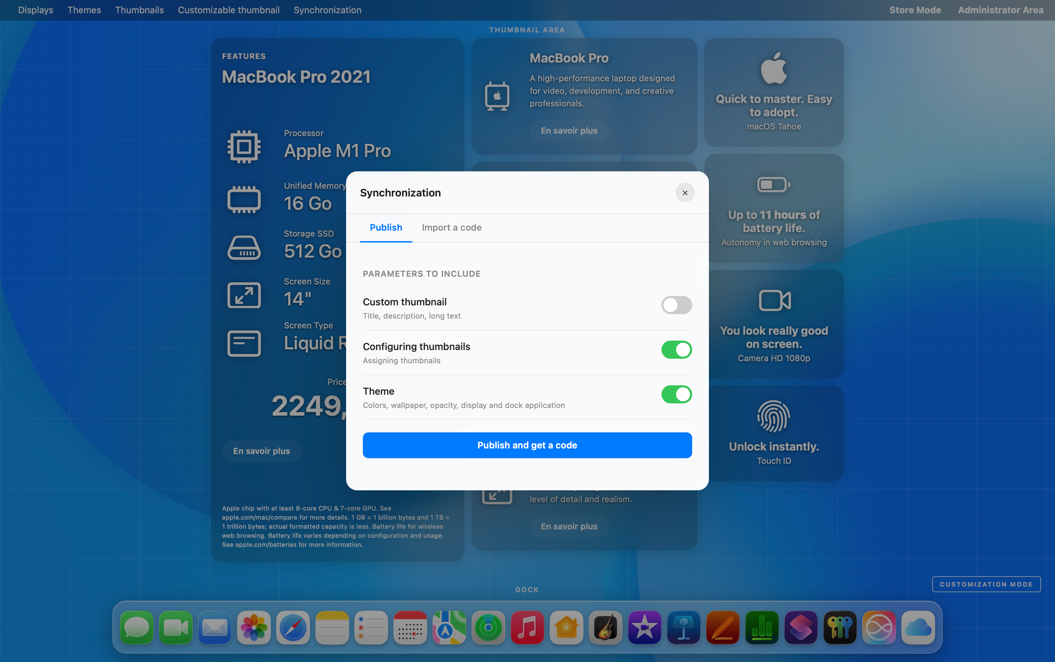
Task: Open the Pages dock icon
Action: tap(723, 627)
